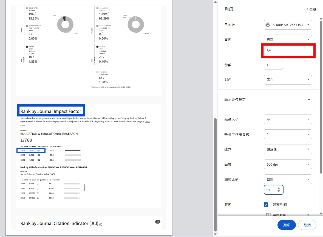Click the 2022 rank 5/269 row
Screen dimensions: 323x237
[x=50, y=183]
